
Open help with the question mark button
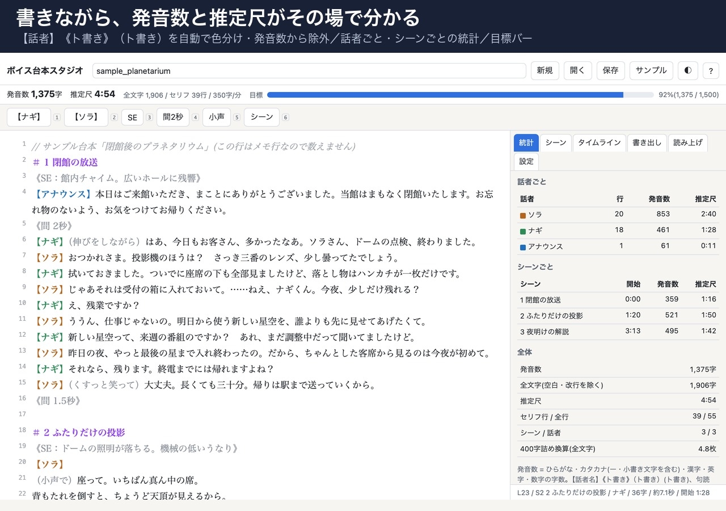(711, 70)
